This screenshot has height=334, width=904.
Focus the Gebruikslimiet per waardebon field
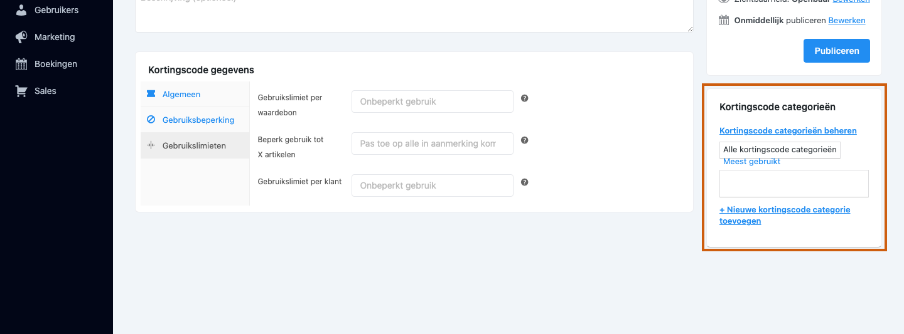[433, 102]
